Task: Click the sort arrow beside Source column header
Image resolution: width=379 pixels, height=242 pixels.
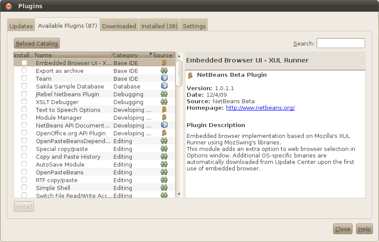Action: tap(151, 55)
